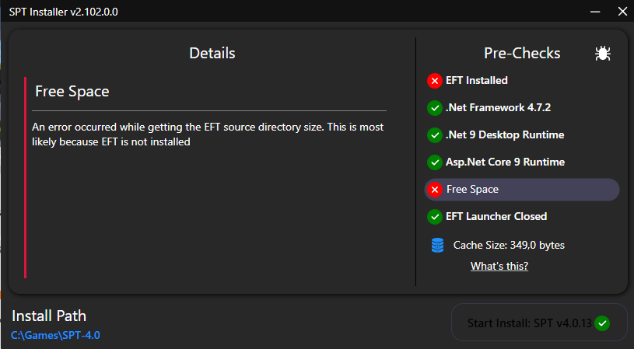This screenshot has width=634, height=349.
Task: Click the green check for .Net Framework 4.7.2
Action: tap(435, 108)
